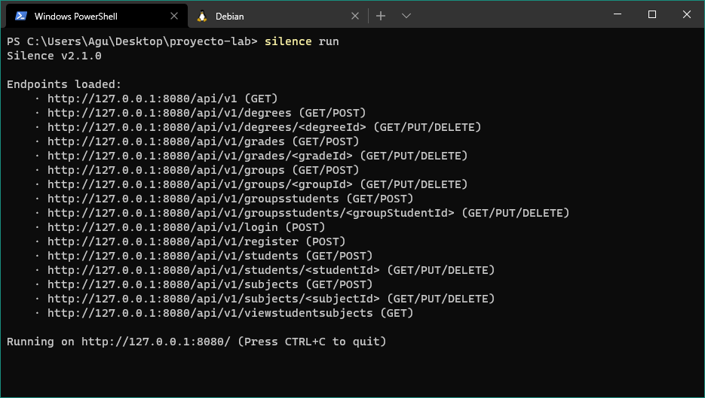Click the api/v1/groupsstudents endpoint URL

click(x=193, y=199)
